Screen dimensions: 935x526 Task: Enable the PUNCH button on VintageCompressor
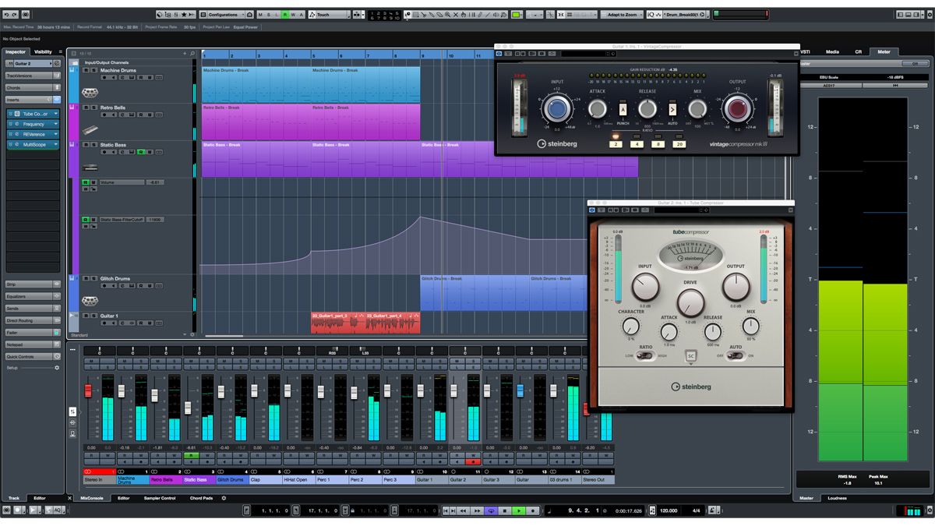tap(623, 110)
